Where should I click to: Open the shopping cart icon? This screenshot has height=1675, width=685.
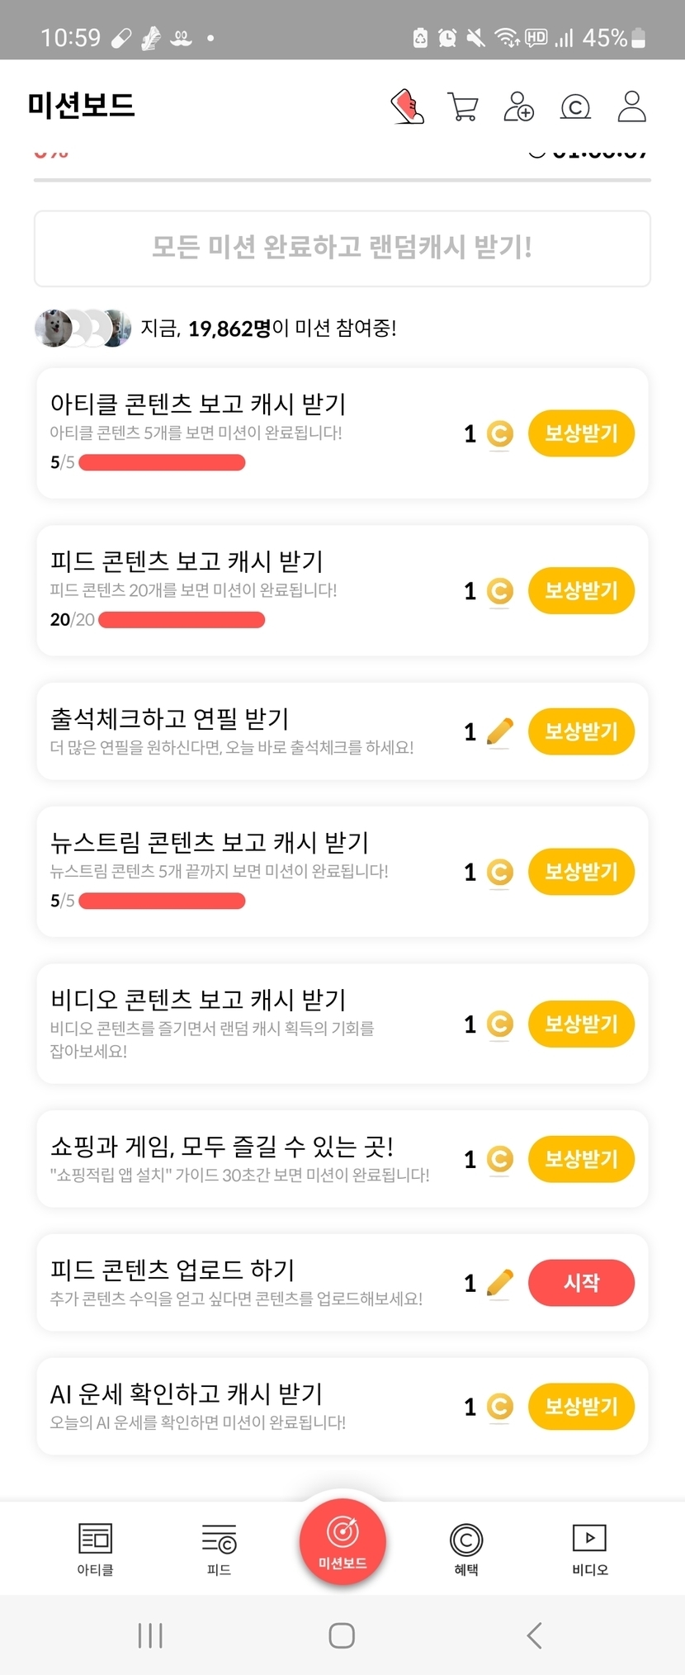point(462,106)
